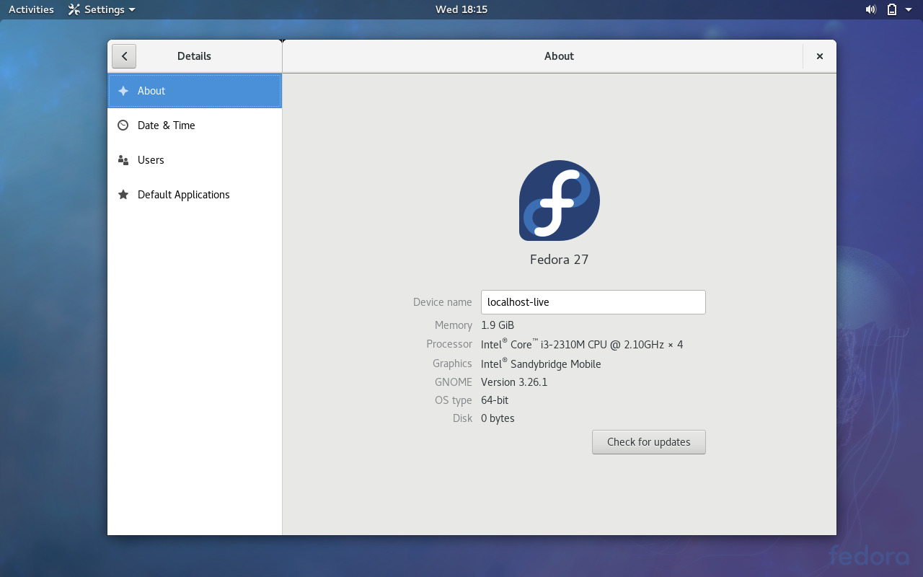Select Default Applications in the sidebar
This screenshot has height=577, width=923.
pyautogui.click(x=183, y=194)
